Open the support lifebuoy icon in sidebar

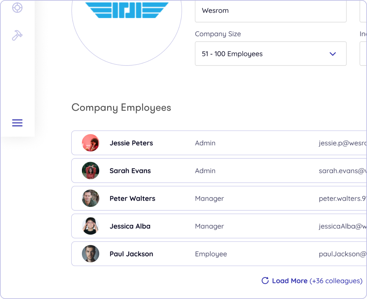(17, 8)
